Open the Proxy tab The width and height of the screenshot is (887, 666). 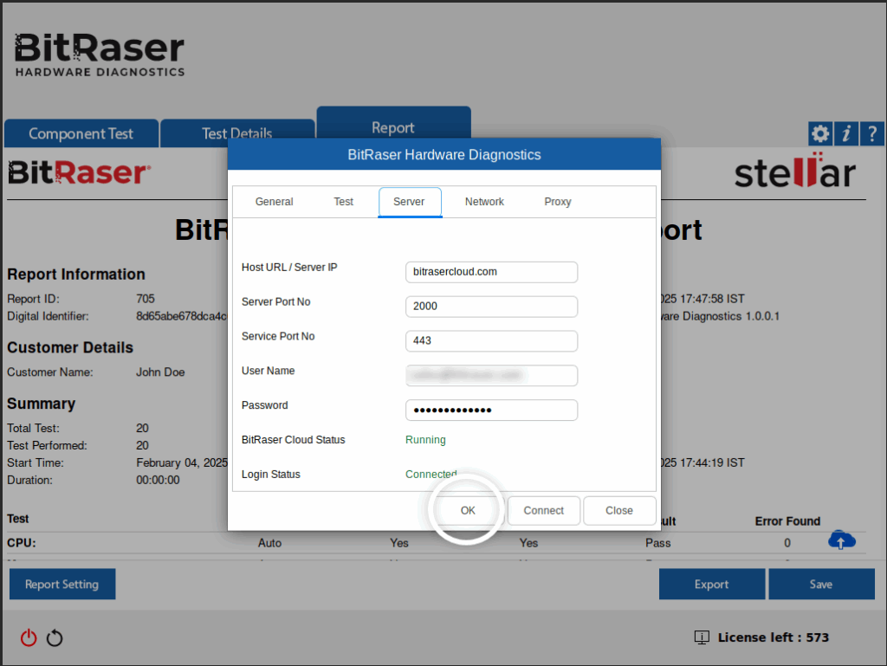click(558, 202)
